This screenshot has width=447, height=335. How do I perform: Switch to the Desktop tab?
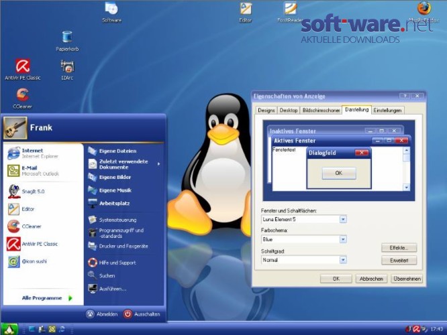(289, 110)
